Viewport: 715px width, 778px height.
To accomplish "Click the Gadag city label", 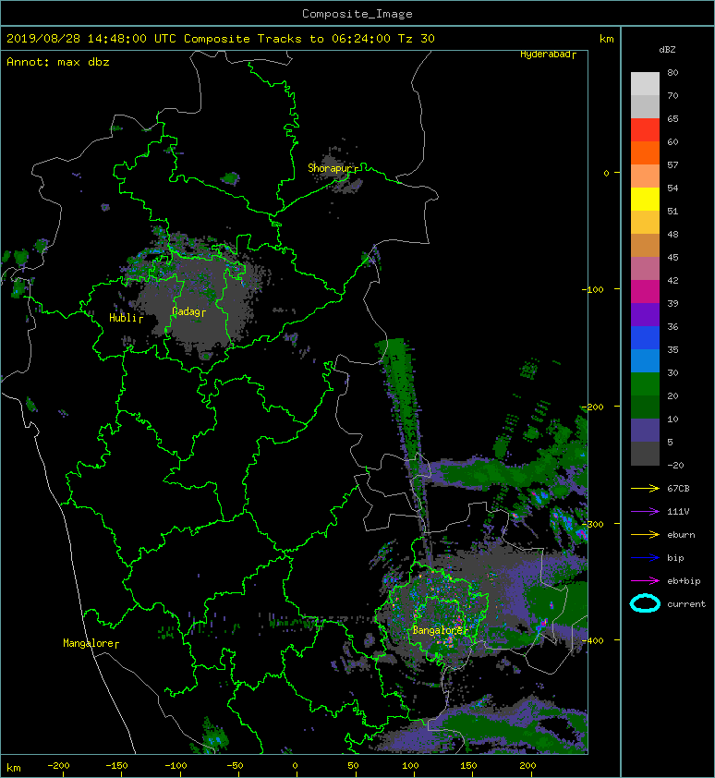I will 188,311.
